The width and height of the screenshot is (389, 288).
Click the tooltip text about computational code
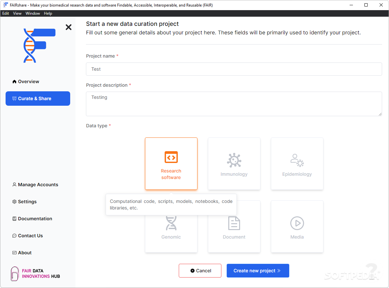pos(171,205)
